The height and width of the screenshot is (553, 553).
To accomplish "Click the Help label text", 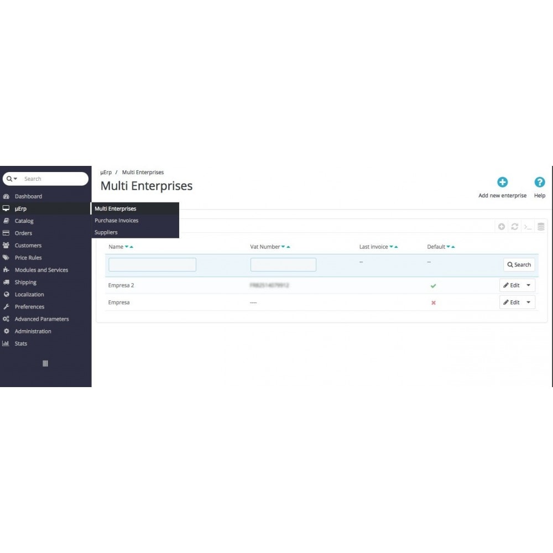I will (539, 195).
